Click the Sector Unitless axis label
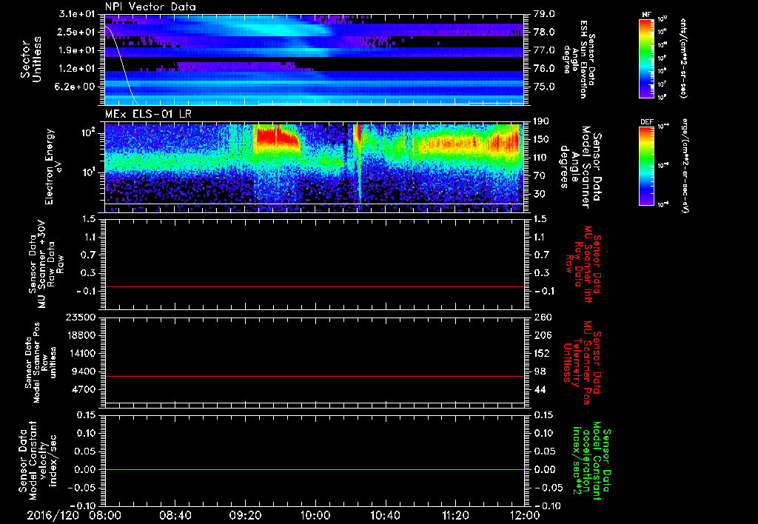This screenshot has height=524, width=758. (x=30, y=58)
